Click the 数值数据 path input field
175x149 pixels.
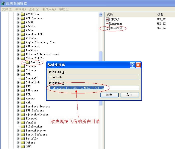click(x=94, y=88)
